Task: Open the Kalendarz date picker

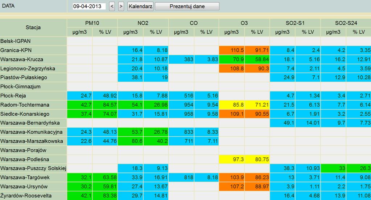Action: (140, 7)
